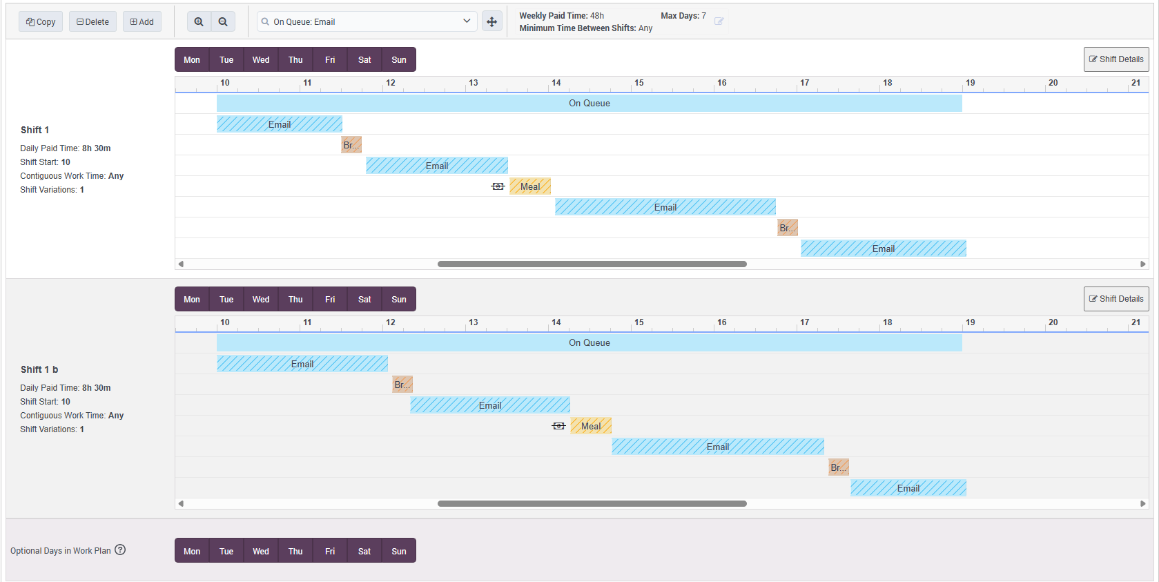
Task: Toggle Tue for Shift 1
Action: click(226, 59)
